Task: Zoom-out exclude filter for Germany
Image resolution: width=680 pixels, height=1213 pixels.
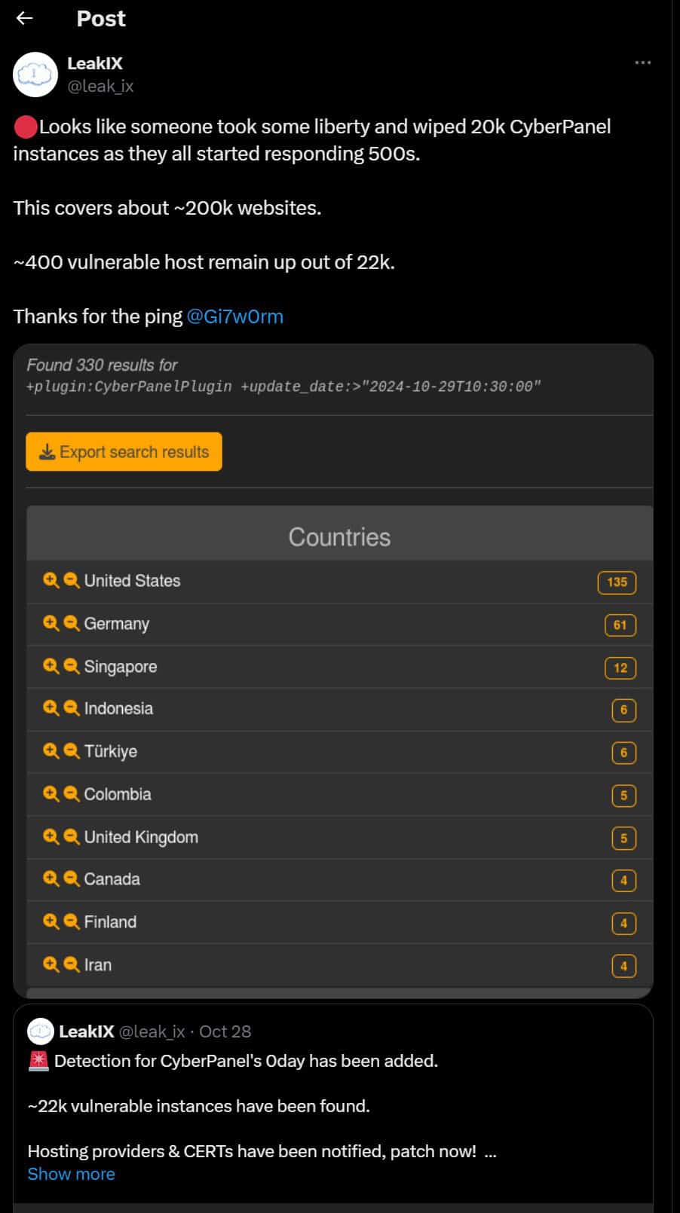Action: point(72,623)
